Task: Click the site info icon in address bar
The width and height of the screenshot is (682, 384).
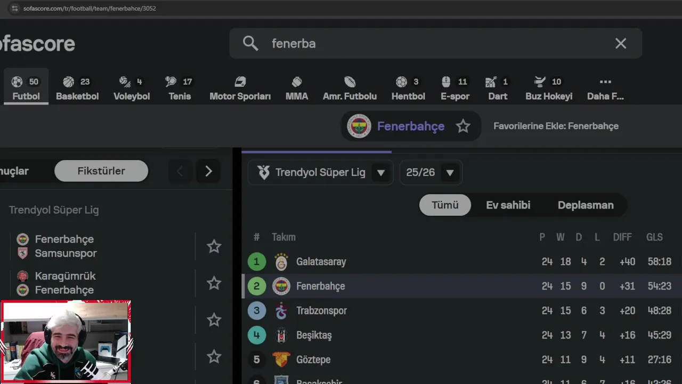Action: [x=14, y=9]
